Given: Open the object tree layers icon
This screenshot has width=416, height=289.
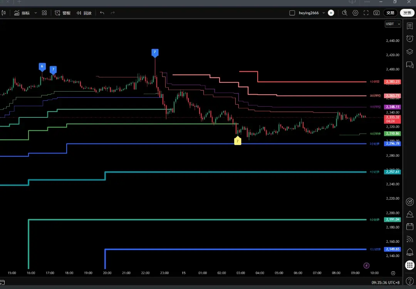Looking at the screenshot, I should pos(409,52).
